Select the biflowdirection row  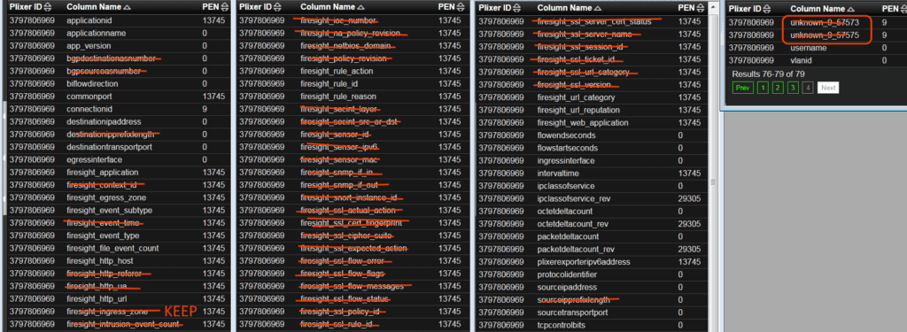click(x=120, y=84)
